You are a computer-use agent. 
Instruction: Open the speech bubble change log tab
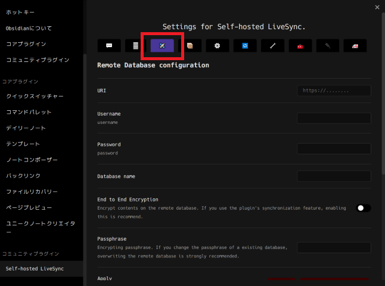(109, 46)
